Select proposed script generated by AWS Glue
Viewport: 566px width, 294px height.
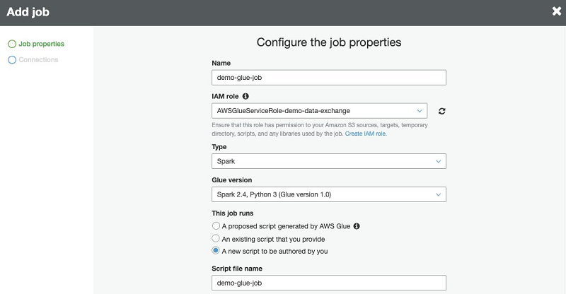[x=216, y=226]
